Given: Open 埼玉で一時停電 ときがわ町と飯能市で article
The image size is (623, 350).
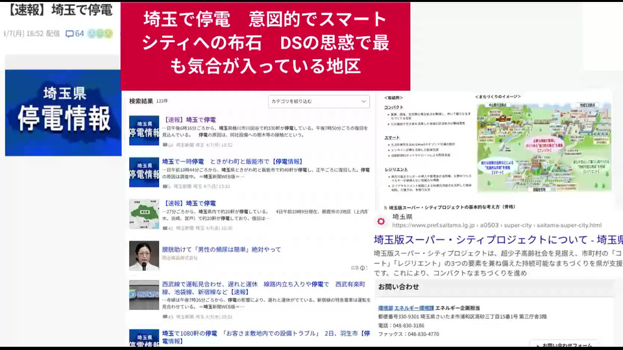Looking at the screenshot, I should point(233,161).
